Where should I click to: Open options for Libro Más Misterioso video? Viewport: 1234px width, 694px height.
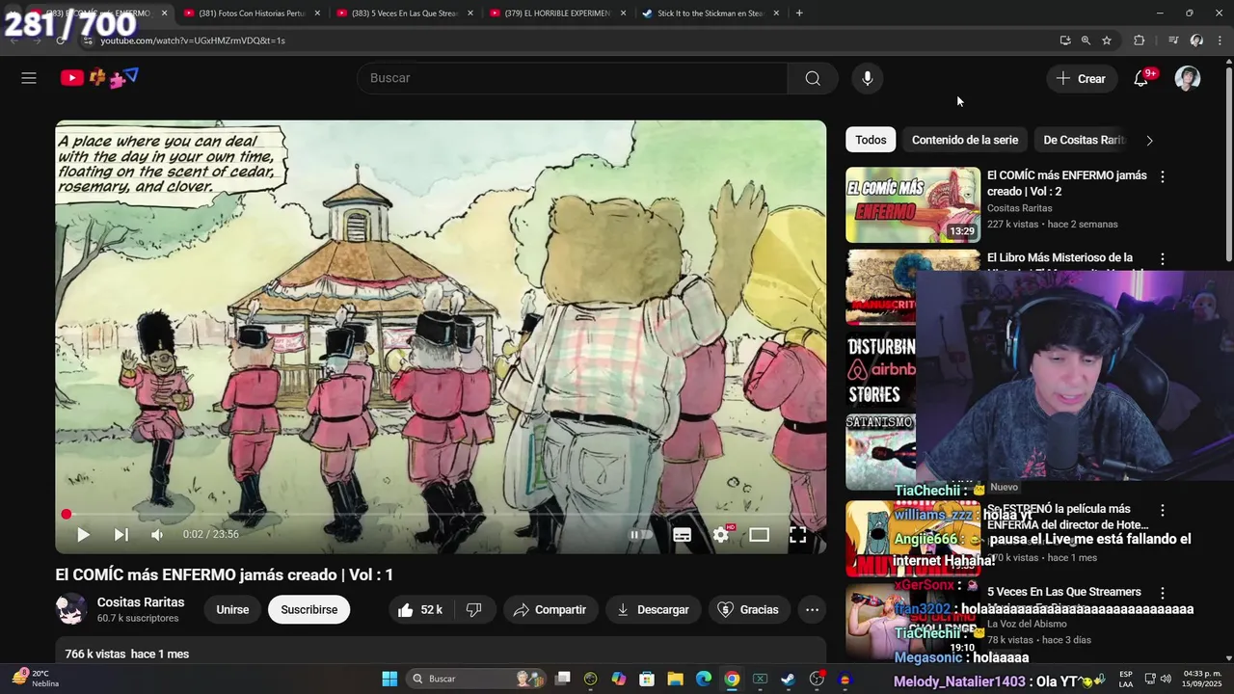tap(1163, 259)
